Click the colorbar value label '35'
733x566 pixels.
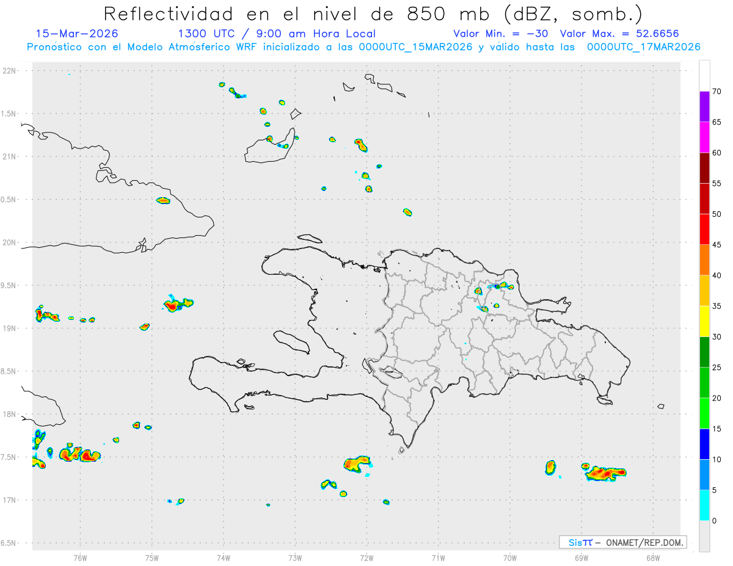coord(717,306)
